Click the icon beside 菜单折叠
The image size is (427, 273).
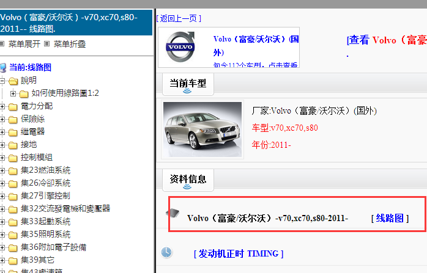click(x=47, y=43)
